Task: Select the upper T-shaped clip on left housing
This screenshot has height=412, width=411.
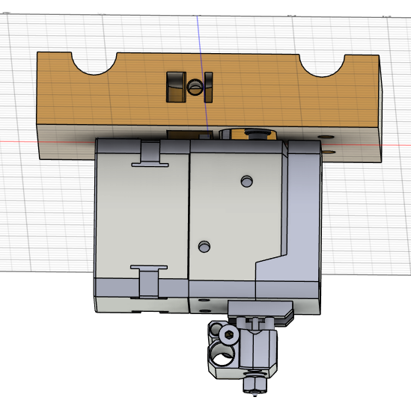Action: point(150,155)
